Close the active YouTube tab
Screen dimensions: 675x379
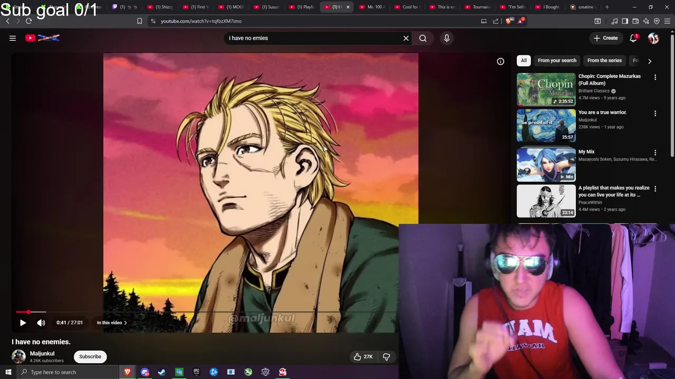click(x=348, y=7)
